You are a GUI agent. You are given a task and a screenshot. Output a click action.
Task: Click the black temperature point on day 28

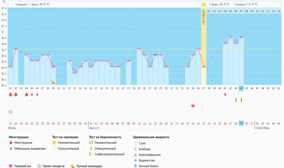155,55
